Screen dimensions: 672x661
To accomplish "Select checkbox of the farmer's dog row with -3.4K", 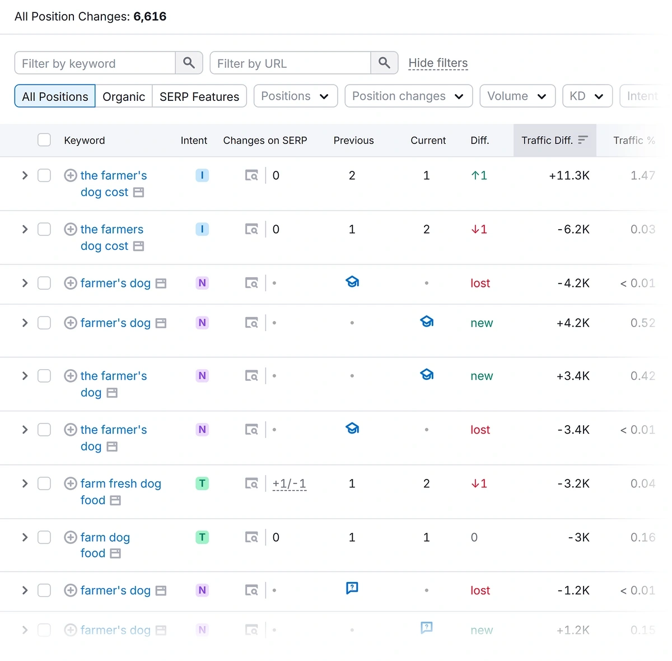I will 44,430.
